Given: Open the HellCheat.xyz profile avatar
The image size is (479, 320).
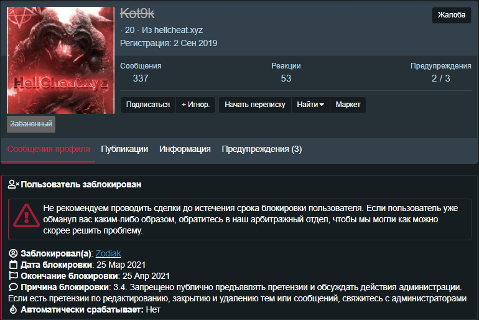Looking at the screenshot, I should [61, 60].
